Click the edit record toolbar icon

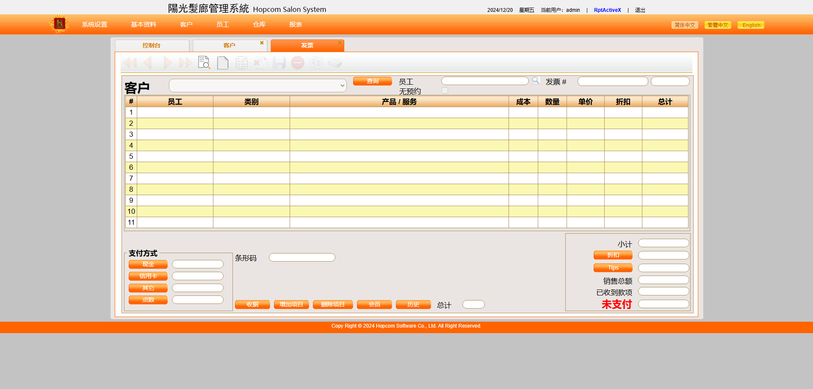click(x=242, y=63)
